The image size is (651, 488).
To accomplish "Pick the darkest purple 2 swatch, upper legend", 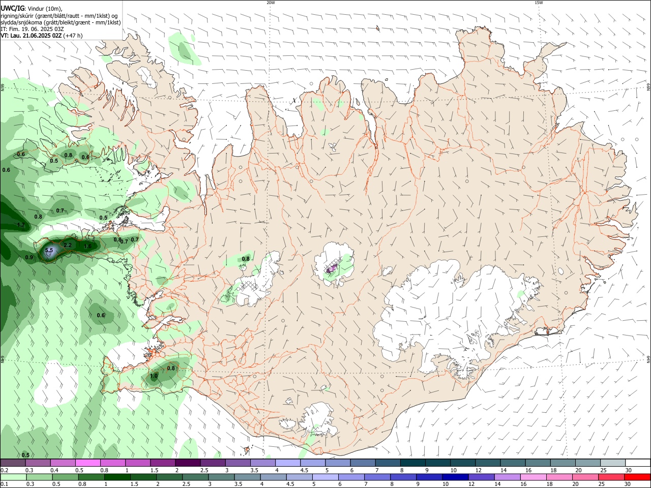I will click(187, 463).
